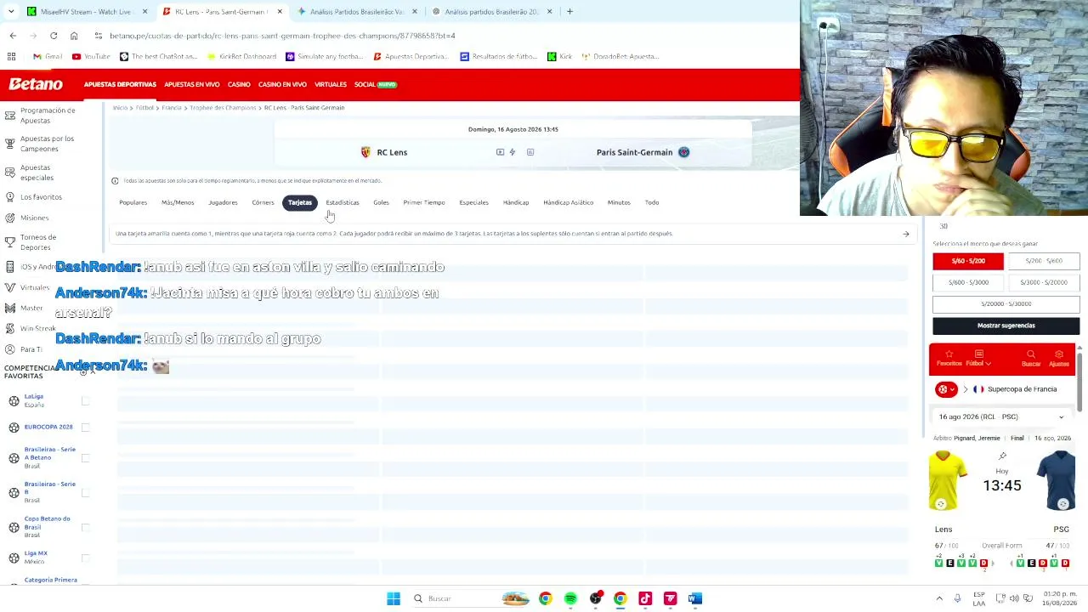Select the S/60 - S/200 amount option

968,261
